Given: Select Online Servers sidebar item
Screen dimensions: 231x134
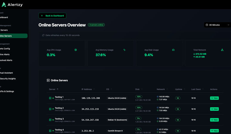Looking at the screenshot, I should click(x=13, y=36).
